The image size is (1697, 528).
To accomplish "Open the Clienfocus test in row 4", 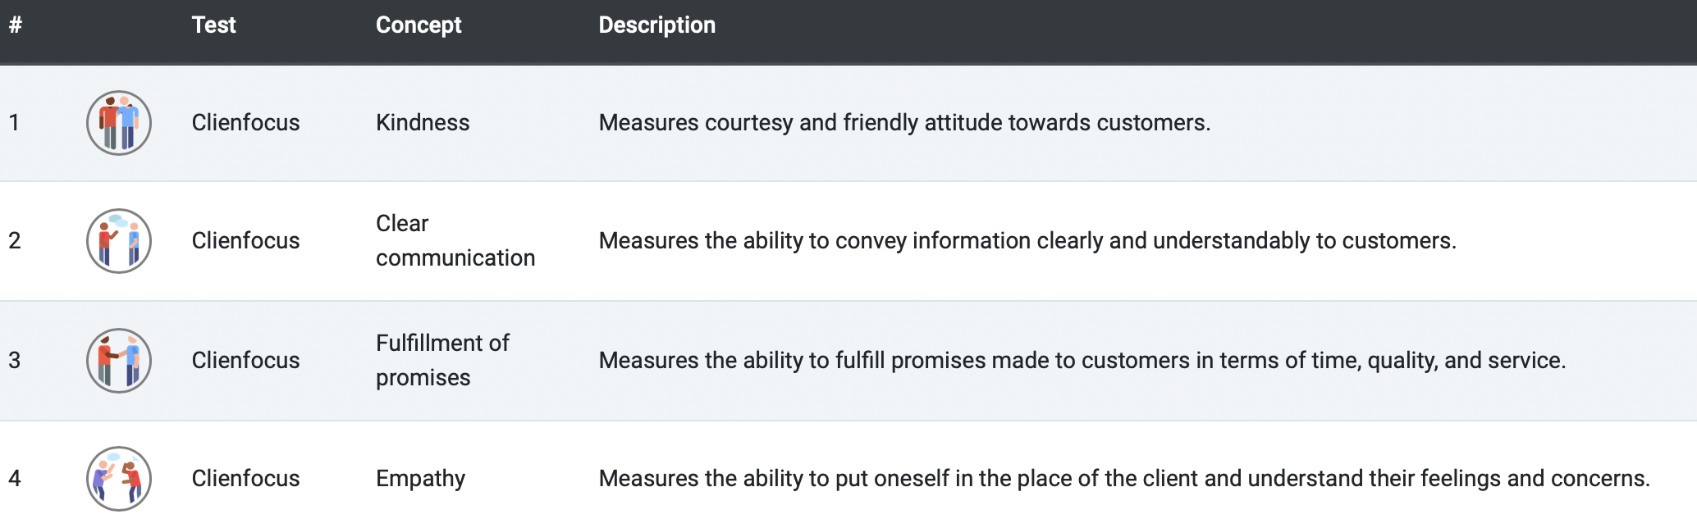I will [x=246, y=479].
